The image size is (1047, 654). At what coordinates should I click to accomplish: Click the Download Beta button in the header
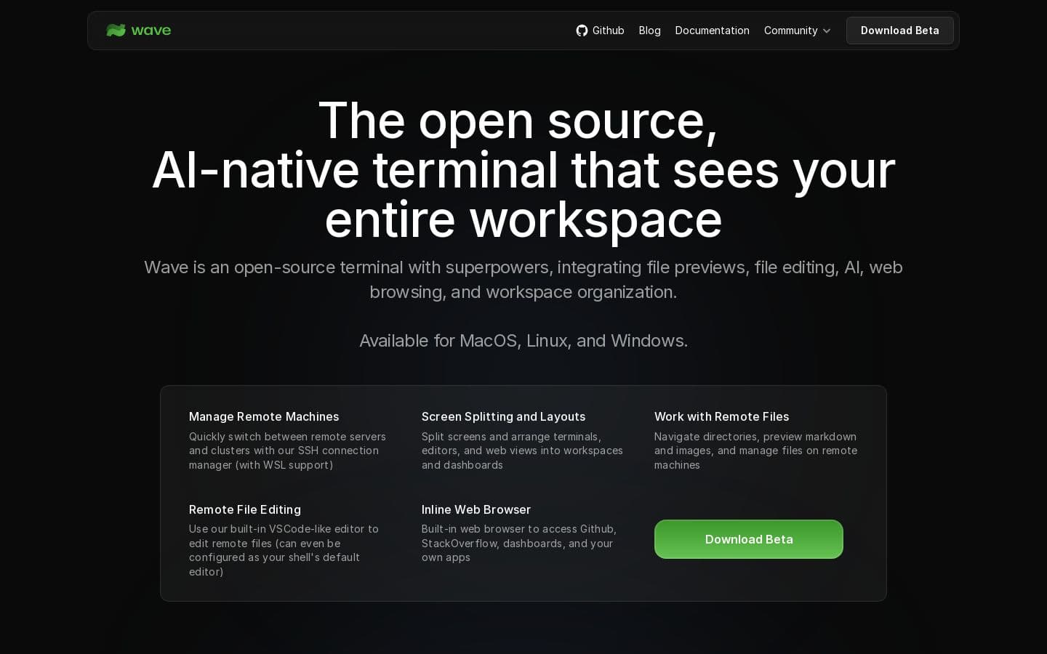coord(899,31)
